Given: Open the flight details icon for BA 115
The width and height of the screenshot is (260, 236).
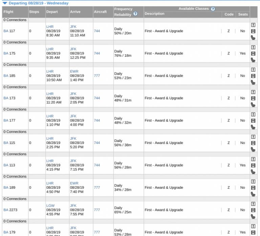Looking at the screenshot, I should 253,143.
